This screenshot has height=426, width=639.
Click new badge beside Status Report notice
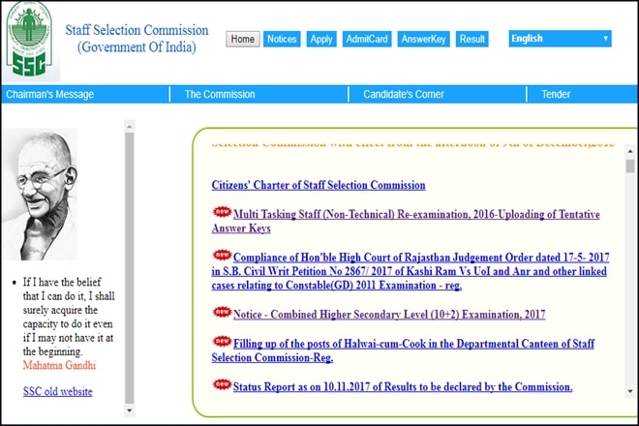222,385
